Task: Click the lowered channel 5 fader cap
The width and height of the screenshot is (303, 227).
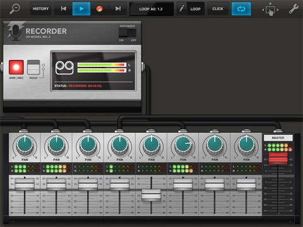Action: pyautogui.click(x=151, y=195)
